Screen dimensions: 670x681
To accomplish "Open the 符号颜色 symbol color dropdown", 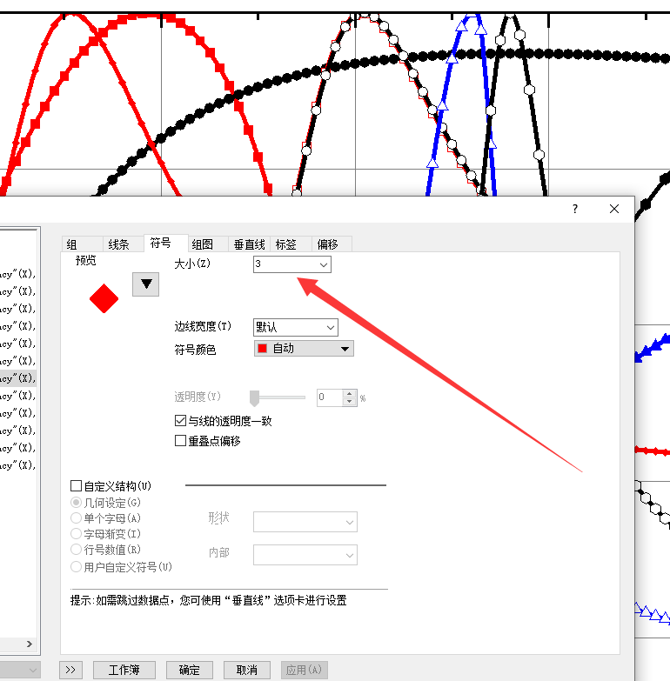I will pos(304,348).
